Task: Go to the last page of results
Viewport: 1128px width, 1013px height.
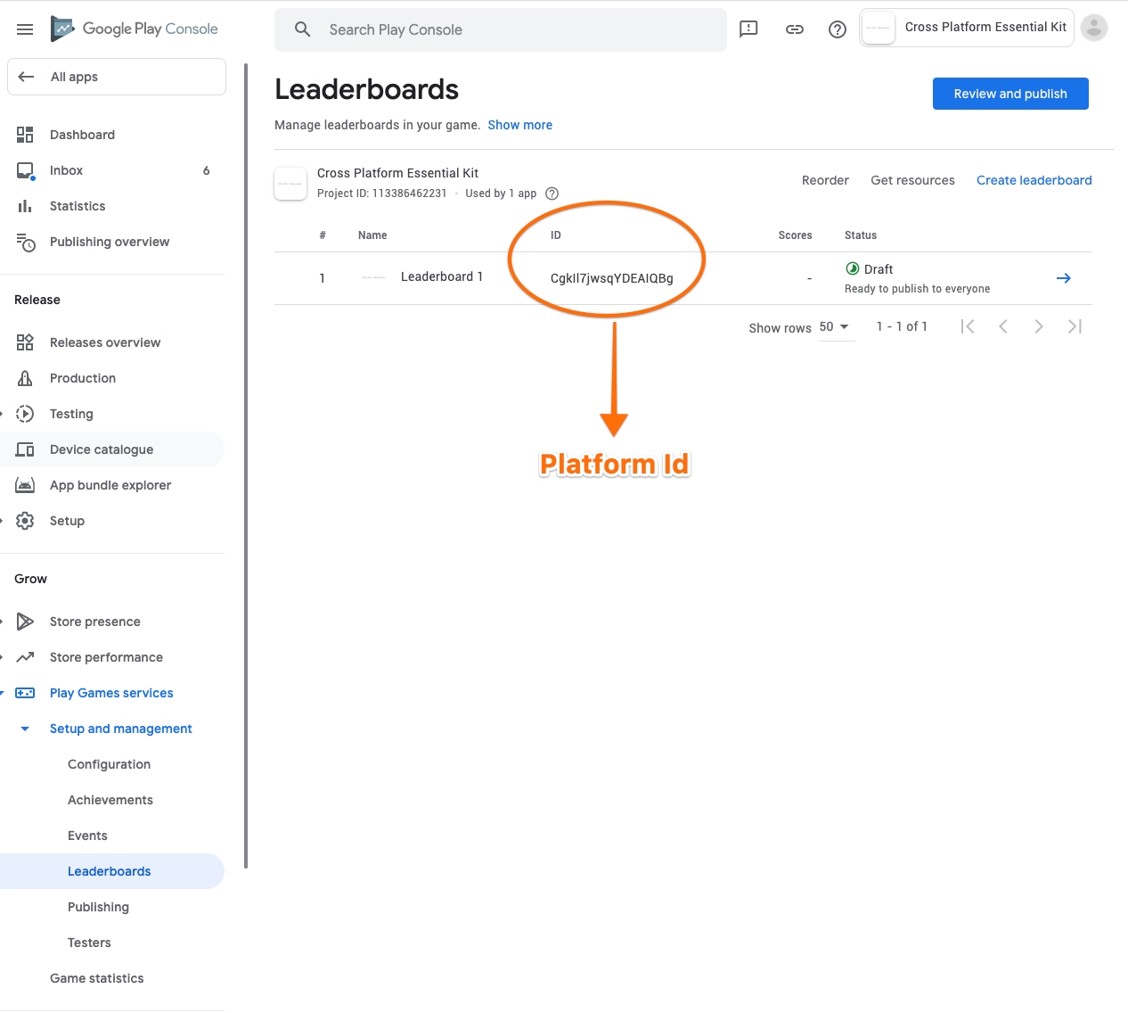Action: pos(1075,326)
